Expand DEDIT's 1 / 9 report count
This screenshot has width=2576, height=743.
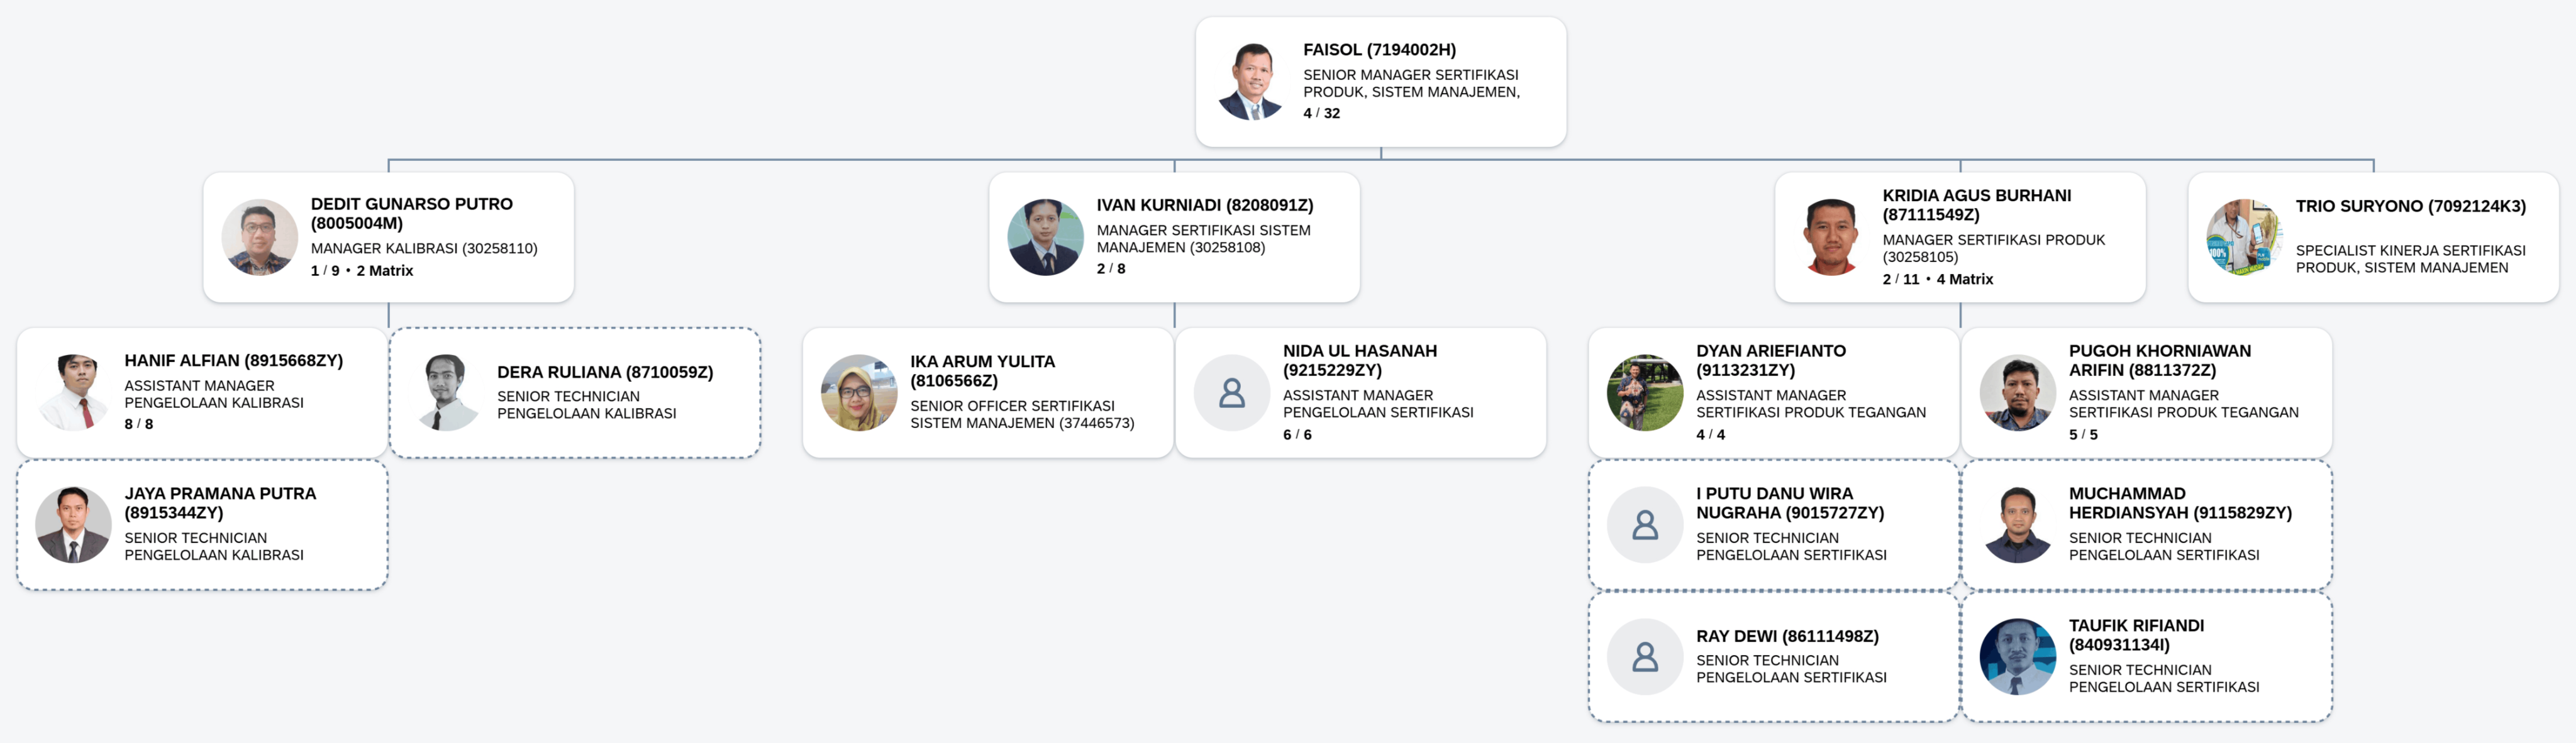coord(325,271)
